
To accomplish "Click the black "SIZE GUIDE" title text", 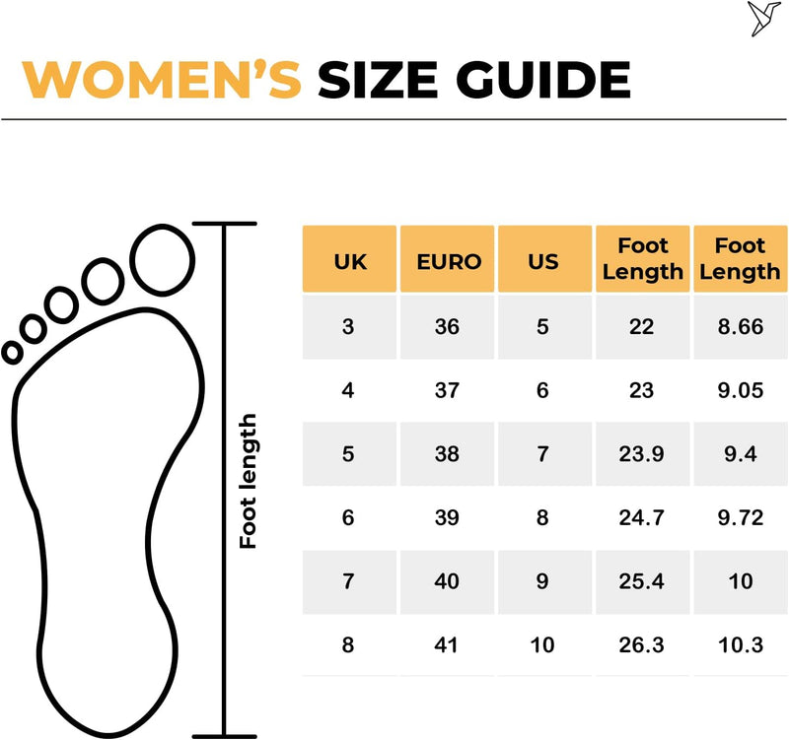I will coord(473,80).
